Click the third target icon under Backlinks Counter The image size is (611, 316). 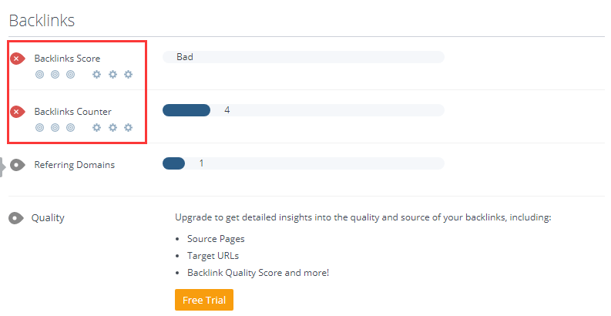(x=70, y=128)
